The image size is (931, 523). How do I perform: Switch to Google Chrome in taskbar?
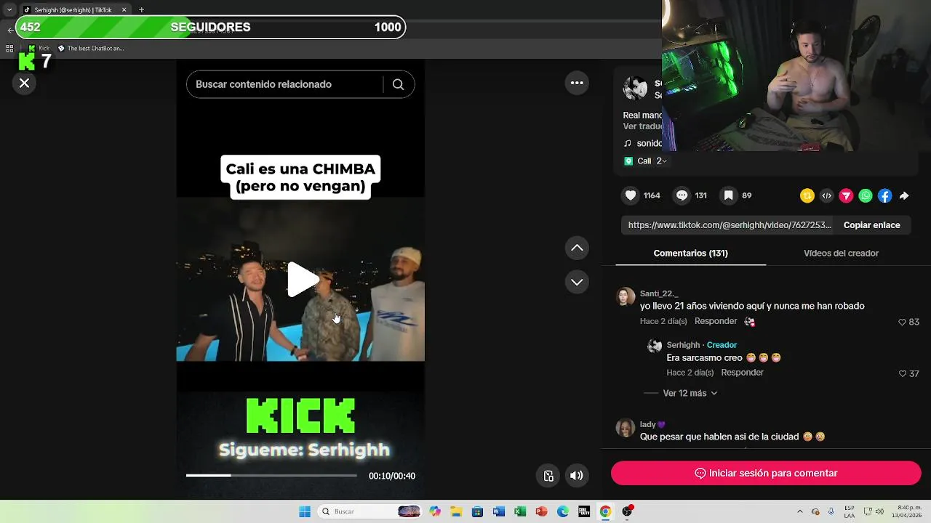point(605,511)
